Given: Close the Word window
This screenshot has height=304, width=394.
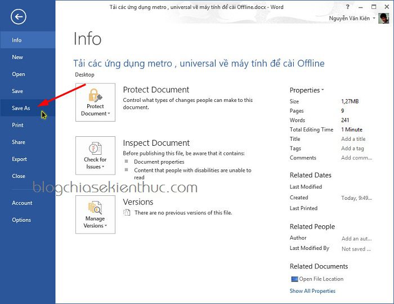Looking at the screenshot, I should [387, 7].
